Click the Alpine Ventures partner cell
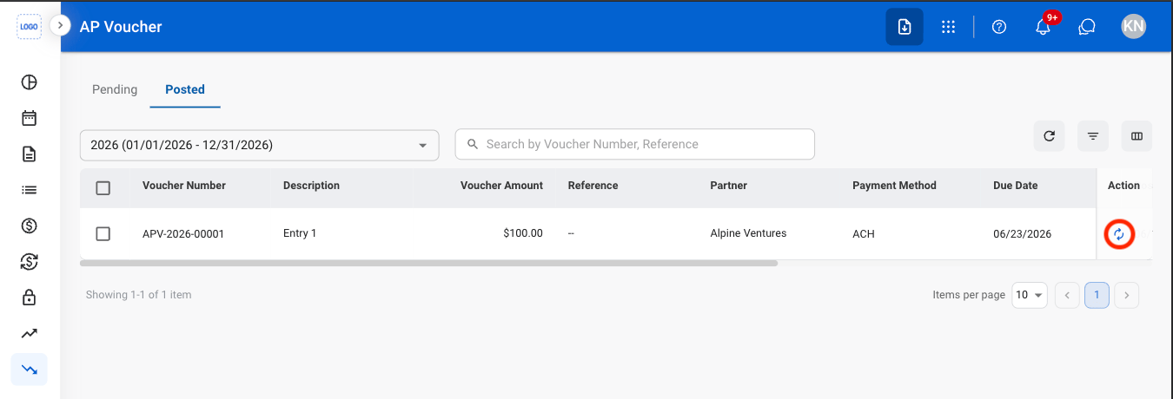Viewport: 1173px width, 399px height. pyautogui.click(x=748, y=233)
